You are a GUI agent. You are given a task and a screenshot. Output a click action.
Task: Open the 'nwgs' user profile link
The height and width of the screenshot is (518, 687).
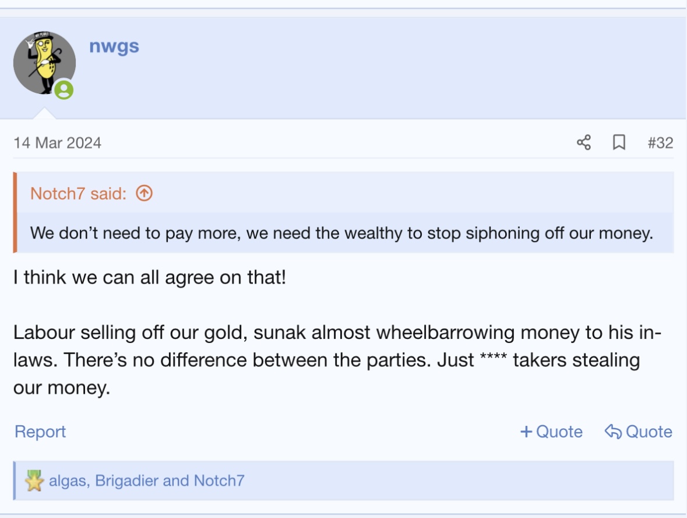pos(114,46)
